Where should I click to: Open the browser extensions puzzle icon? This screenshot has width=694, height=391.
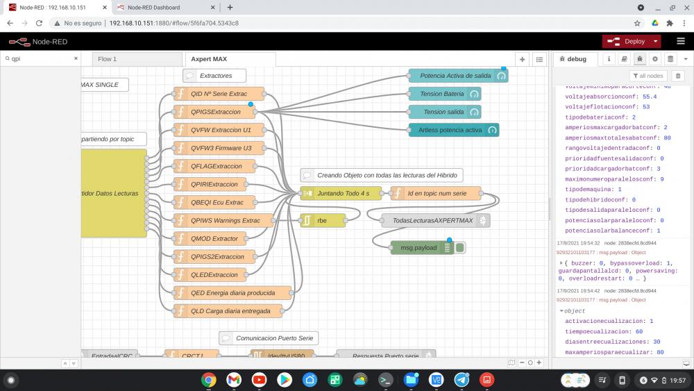(x=670, y=23)
